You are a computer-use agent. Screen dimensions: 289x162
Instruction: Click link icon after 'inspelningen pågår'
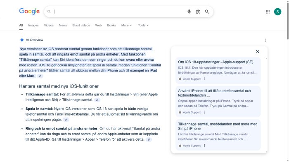click(66, 120)
